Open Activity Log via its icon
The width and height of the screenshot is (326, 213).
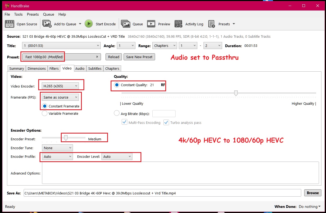pyautogui.click(x=178, y=24)
